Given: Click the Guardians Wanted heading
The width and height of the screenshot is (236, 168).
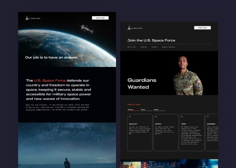Looking at the screenshot, I should click(142, 84).
